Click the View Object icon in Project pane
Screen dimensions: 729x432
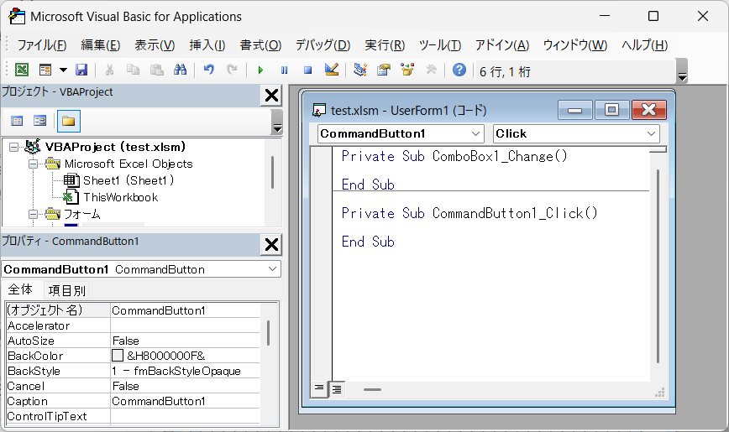coord(40,122)
